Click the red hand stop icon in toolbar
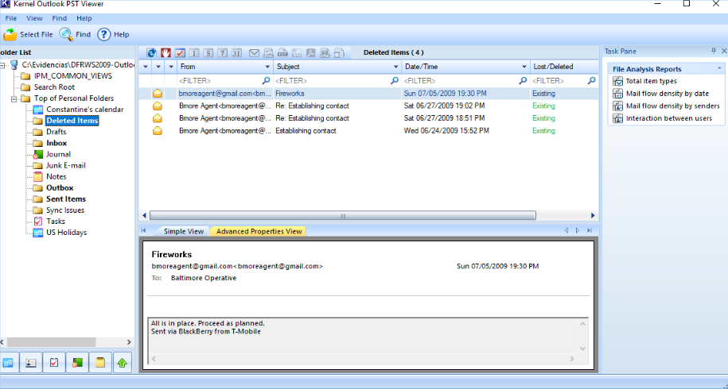 tap(166, 53)
